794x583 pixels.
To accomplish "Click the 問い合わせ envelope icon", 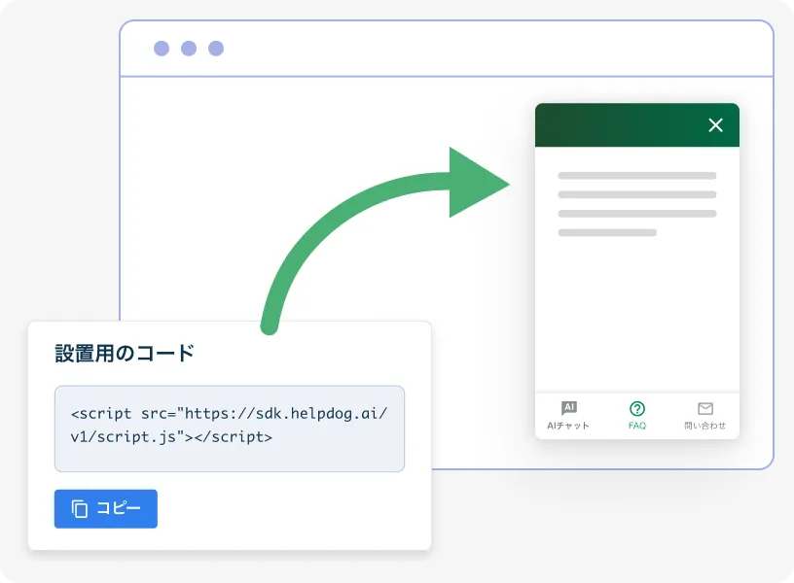I will [705, 409].
